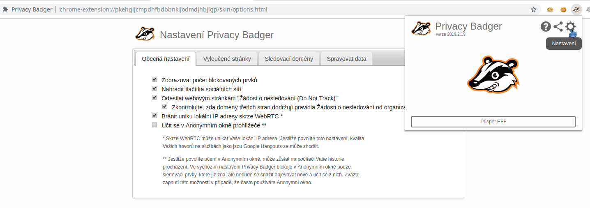Click the Privacy Badger toolbar extension icon
590x208 pixels.
point(576,9)
